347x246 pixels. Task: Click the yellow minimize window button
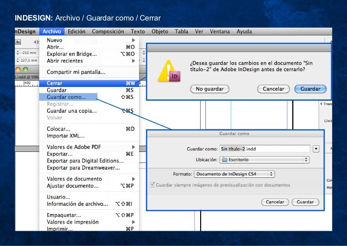point(18,69)
